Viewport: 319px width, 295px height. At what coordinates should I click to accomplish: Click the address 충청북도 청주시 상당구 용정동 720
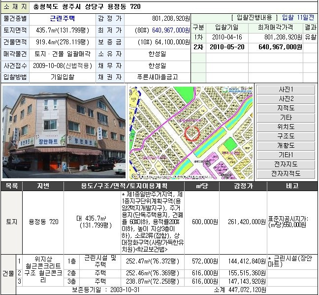(x=87, y=7)
